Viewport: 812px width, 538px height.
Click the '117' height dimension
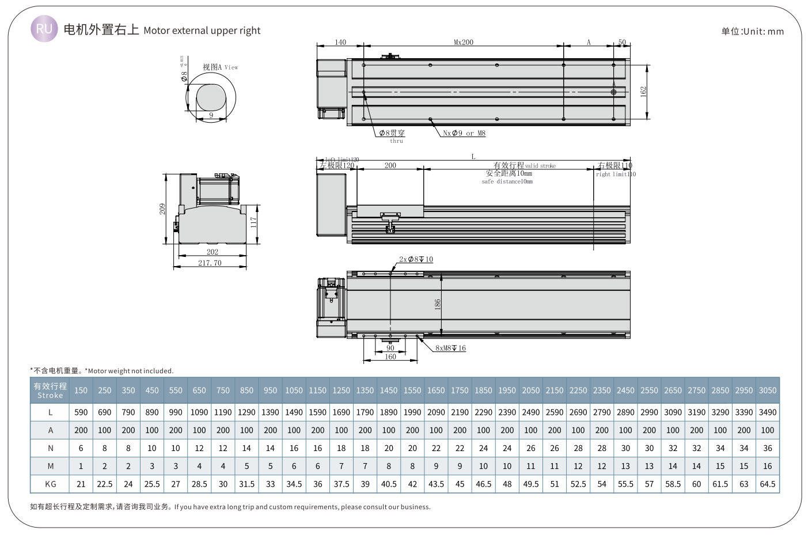coord(253,222)
